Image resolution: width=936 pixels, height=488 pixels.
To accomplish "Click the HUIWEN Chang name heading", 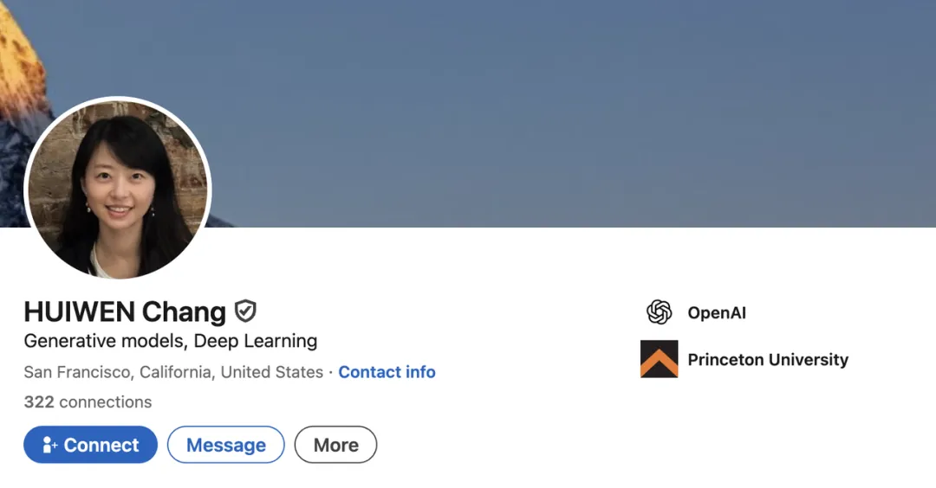I will [125, 311].
